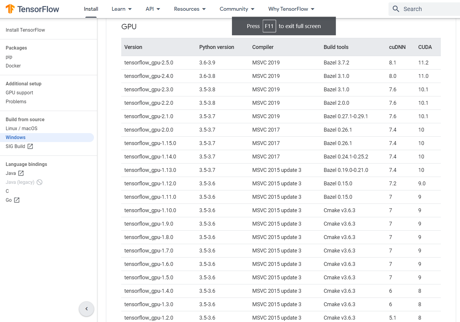Click the tensorflow_gpu-1.13.0 cell
This screenshot has height=322, width=460.
150,170
